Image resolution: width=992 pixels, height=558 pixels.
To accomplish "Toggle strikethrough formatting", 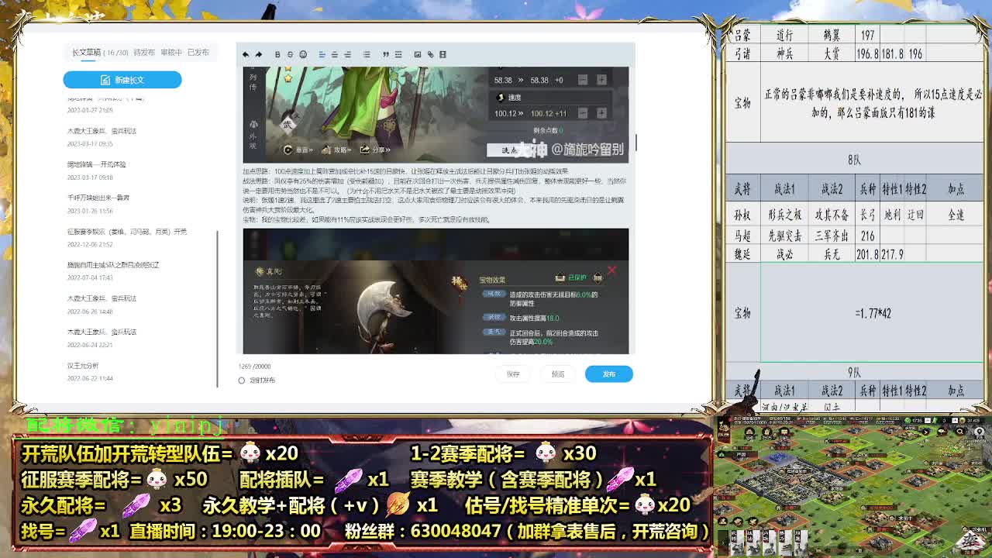I will 288,54.
